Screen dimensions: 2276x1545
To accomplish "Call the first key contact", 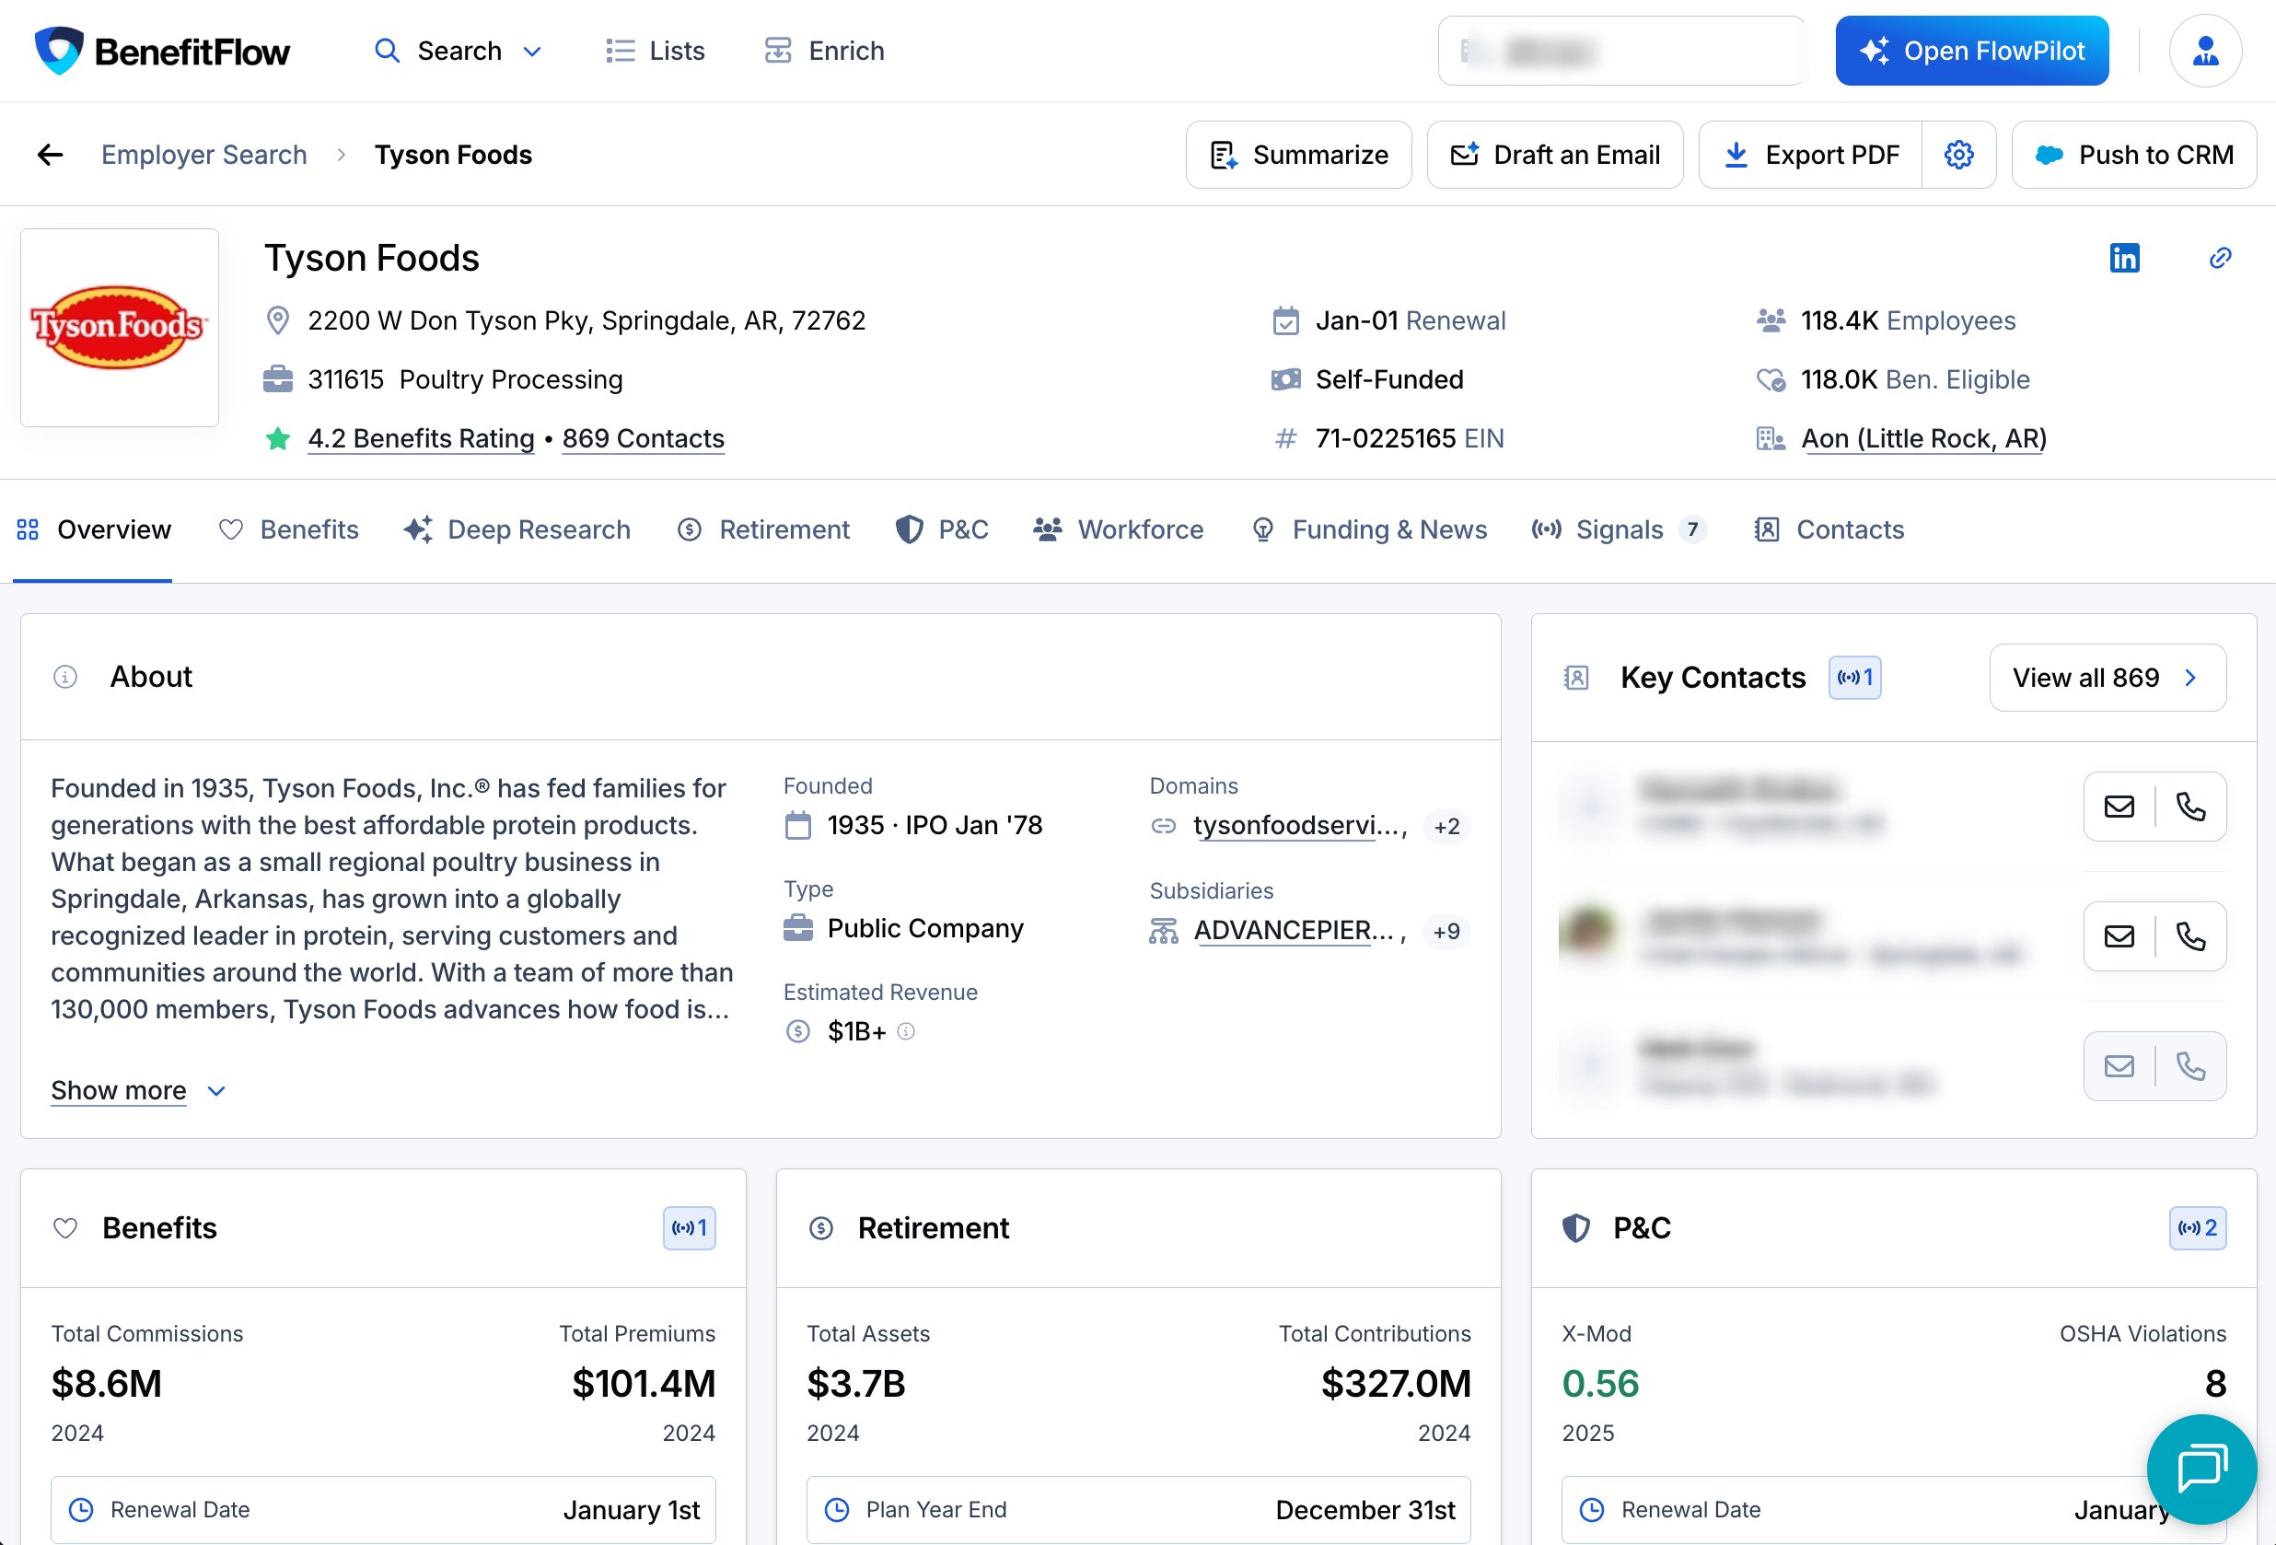I will (x=2190, y=807).
